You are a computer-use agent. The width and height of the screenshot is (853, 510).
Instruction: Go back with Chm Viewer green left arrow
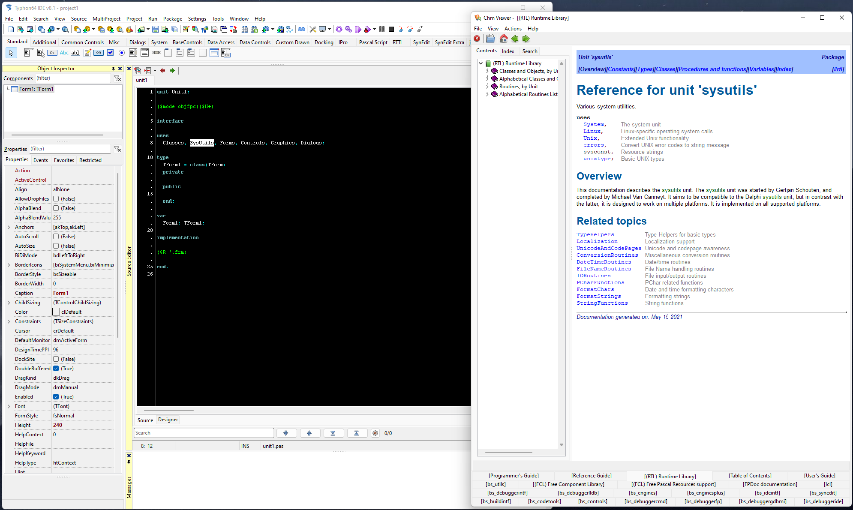point(515,39)
